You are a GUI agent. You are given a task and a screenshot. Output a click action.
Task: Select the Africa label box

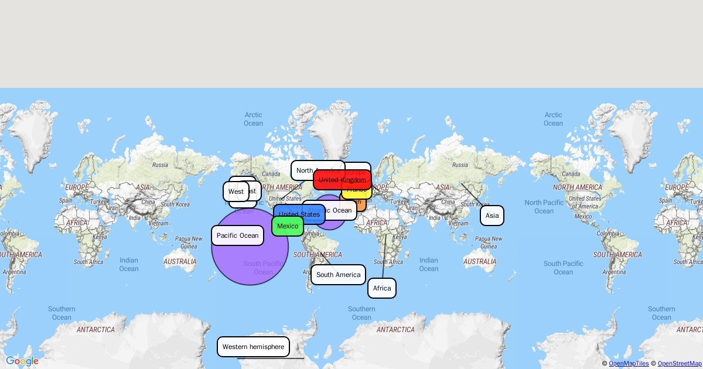(382, 288)
